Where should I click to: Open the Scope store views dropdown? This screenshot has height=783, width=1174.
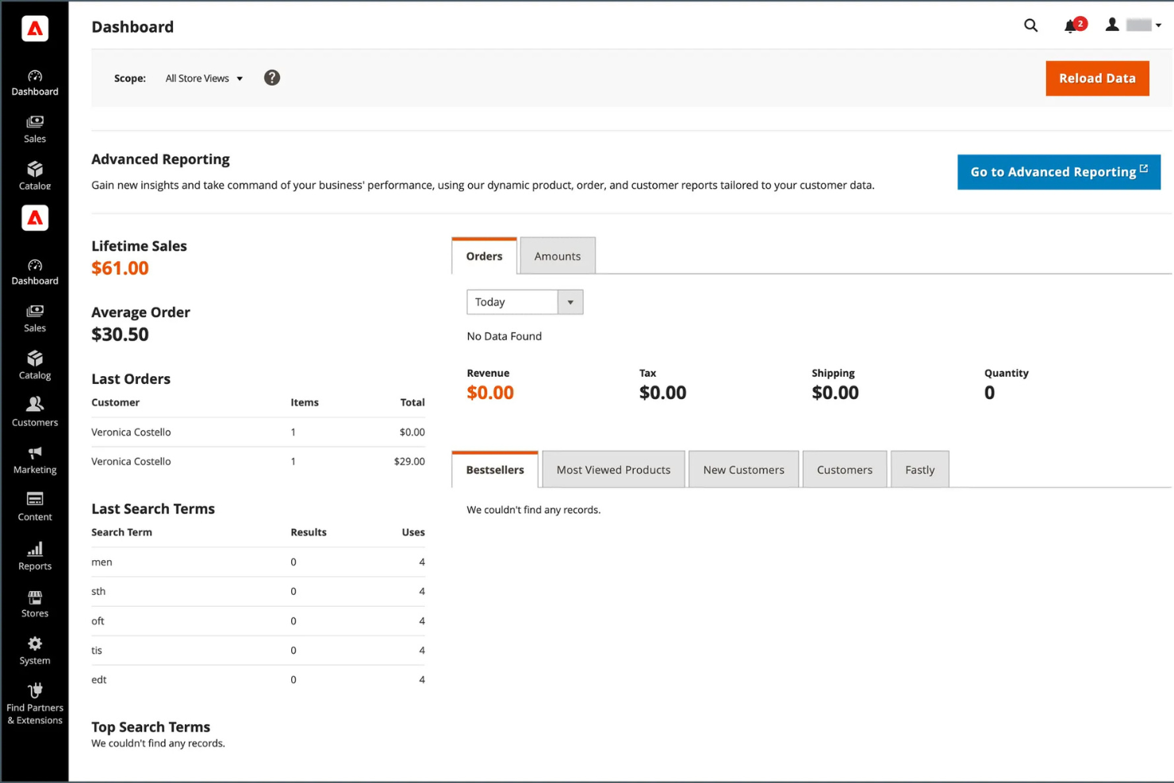[203, 78]
